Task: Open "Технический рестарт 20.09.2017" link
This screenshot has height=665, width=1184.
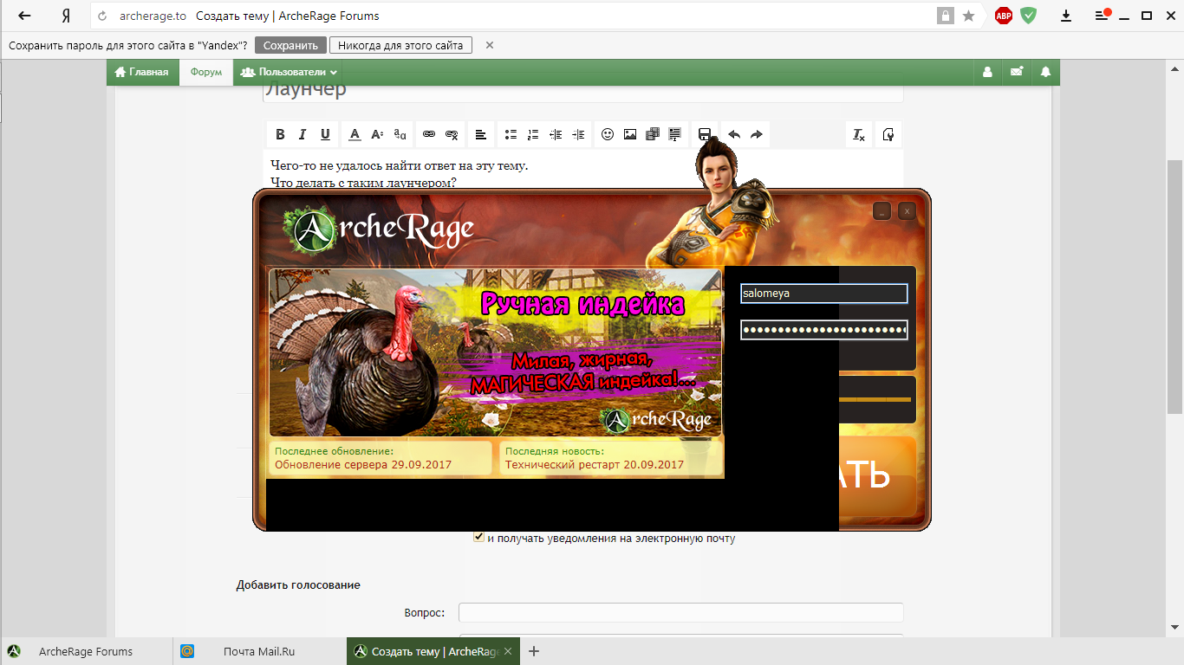Action: click(595, 465)
